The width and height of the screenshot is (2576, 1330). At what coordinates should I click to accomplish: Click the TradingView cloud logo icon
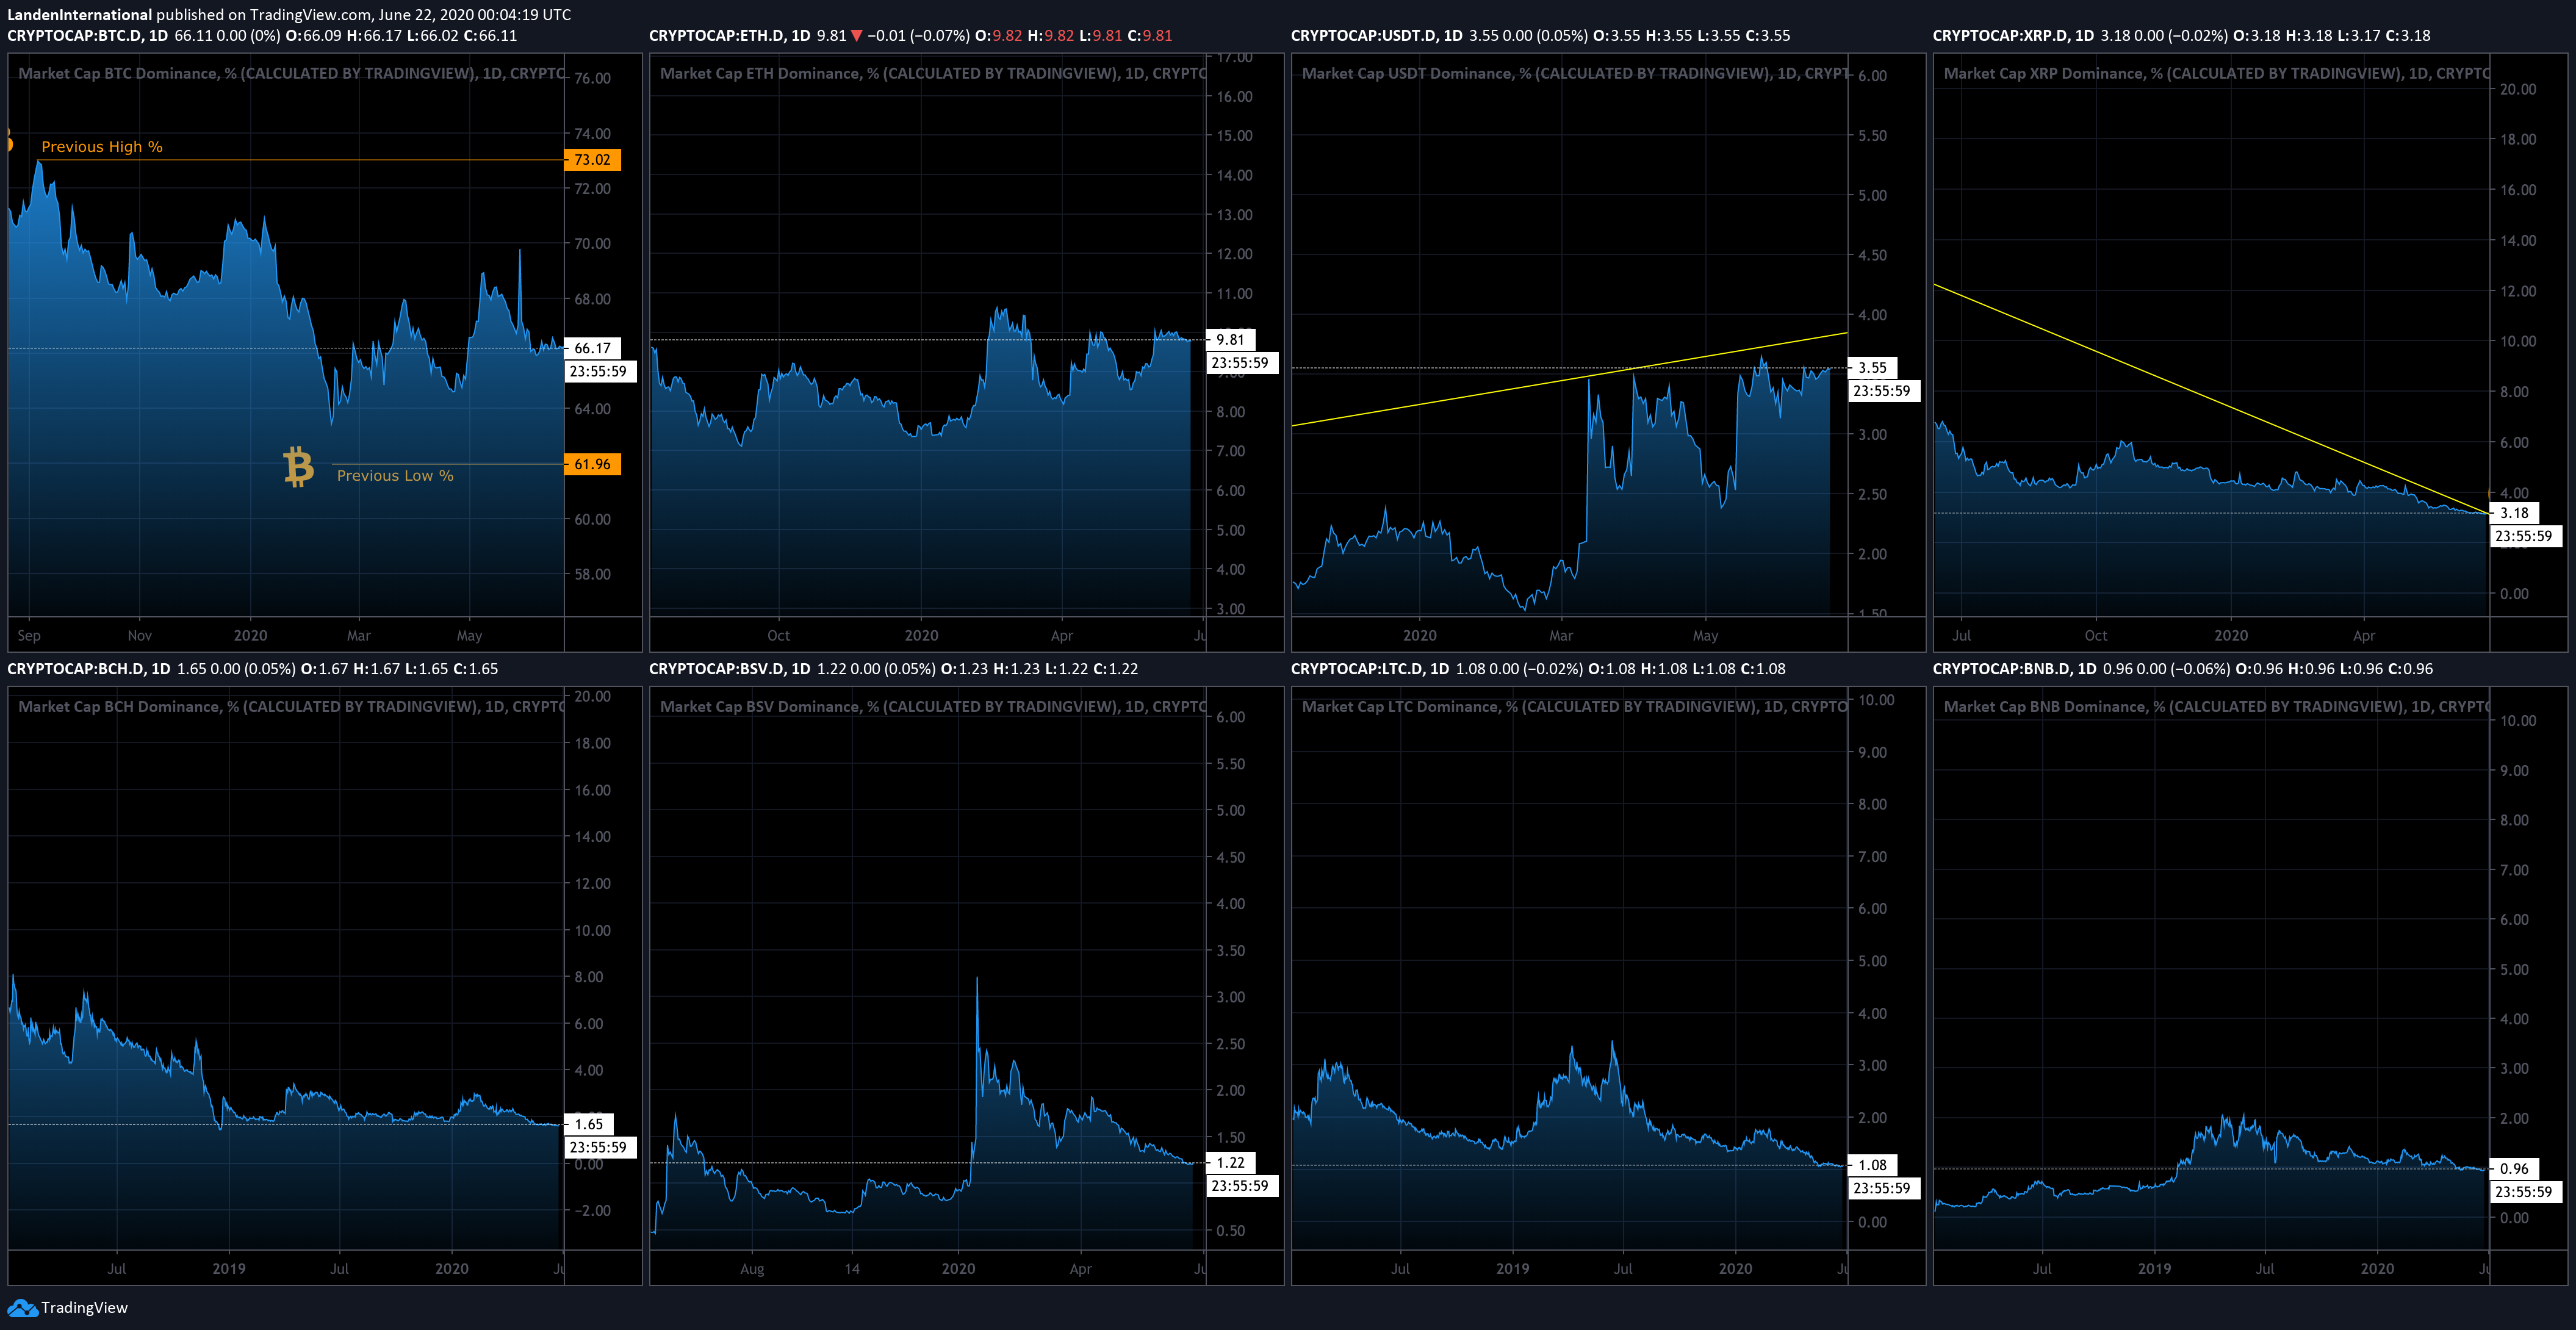click(x=22, y=1308)
